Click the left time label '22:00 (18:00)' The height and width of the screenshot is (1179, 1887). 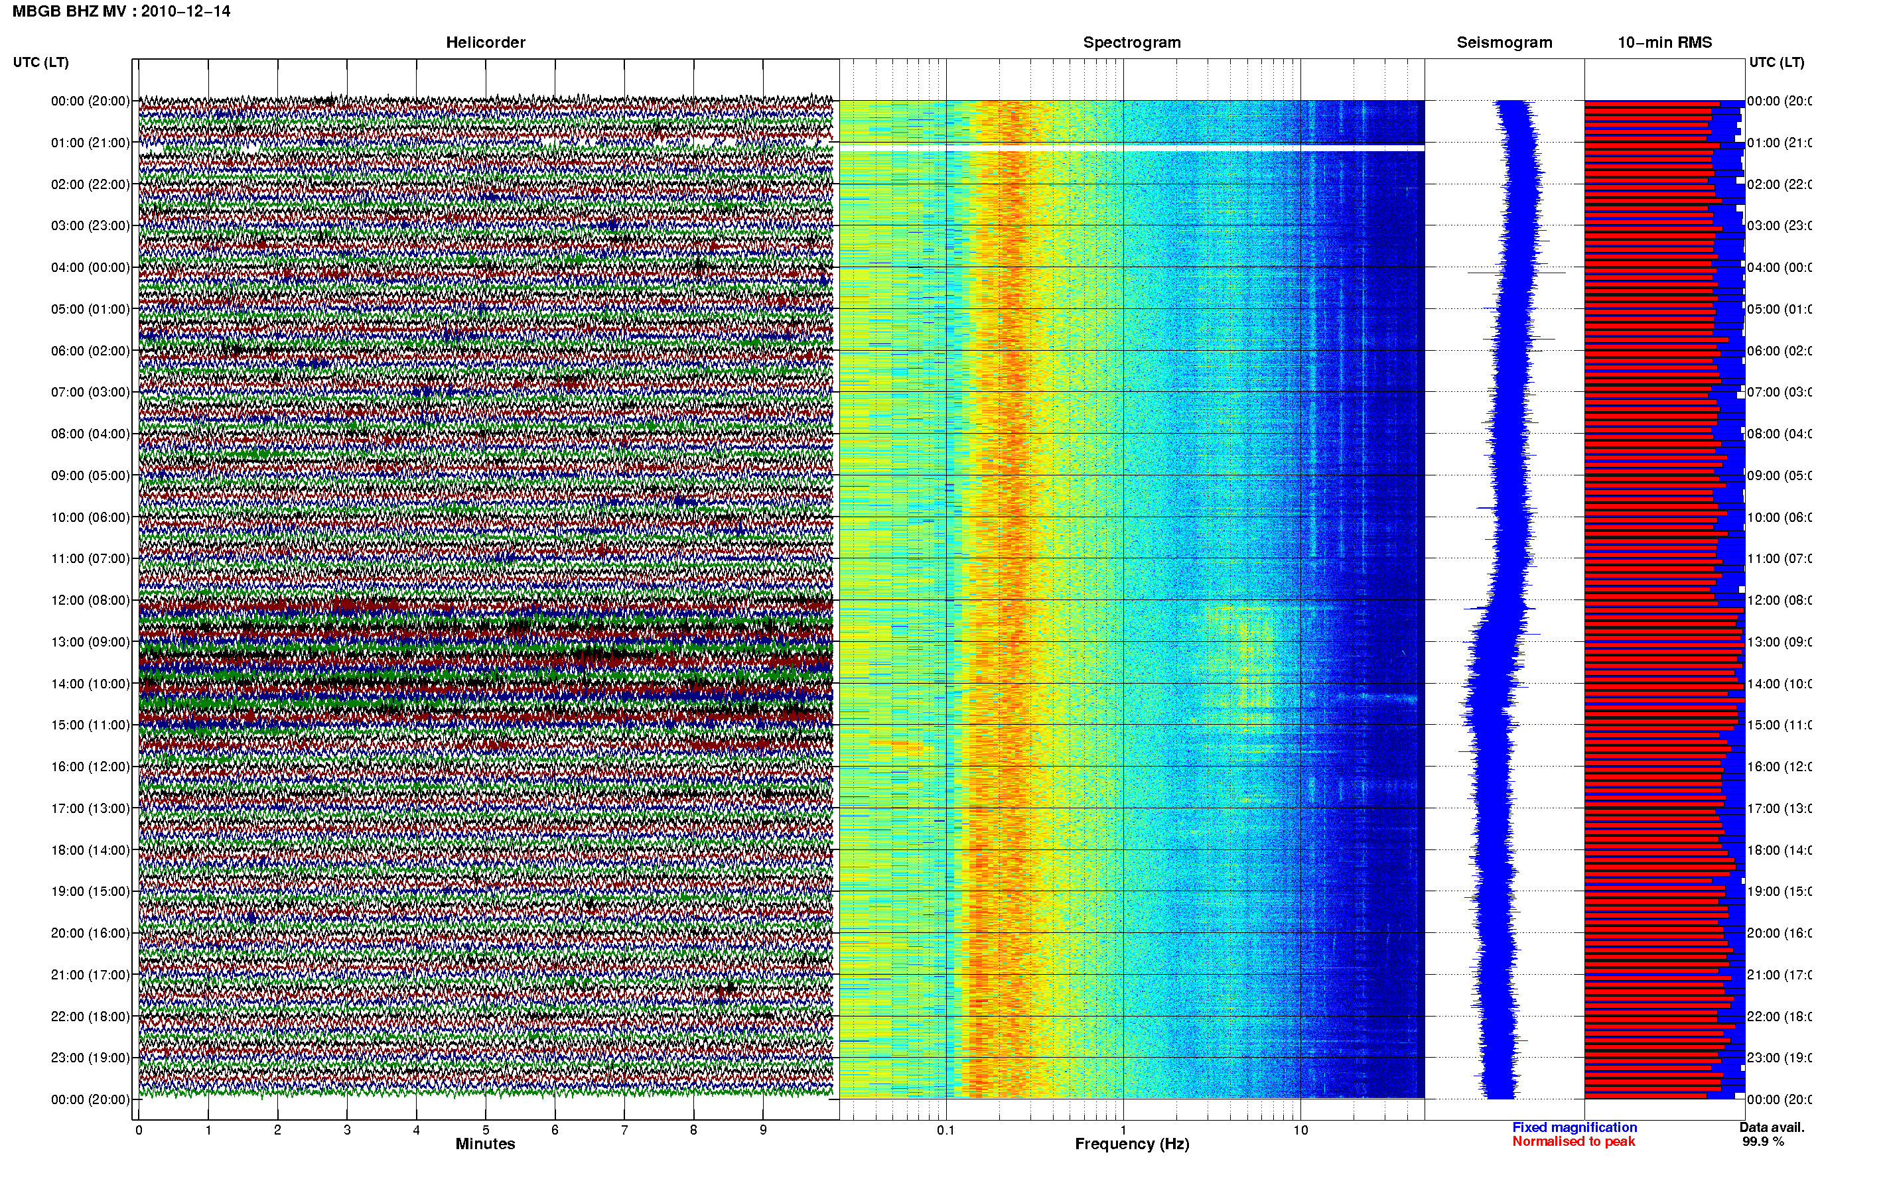tap(90, 1016)
